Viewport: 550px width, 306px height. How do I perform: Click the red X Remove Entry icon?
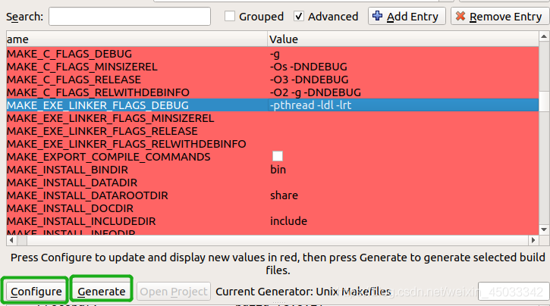pos(460,16)
